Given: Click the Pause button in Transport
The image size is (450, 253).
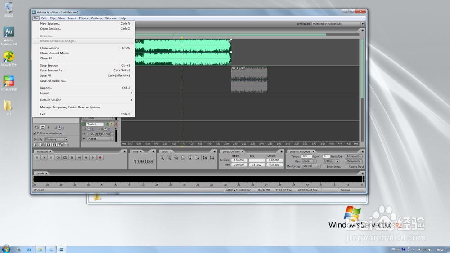Looking at the screenshot, I should tap(51, 158).
